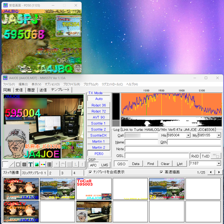Screen dimensions: 224x224
Task: Switch to 同期 tab
Action: 7,90
